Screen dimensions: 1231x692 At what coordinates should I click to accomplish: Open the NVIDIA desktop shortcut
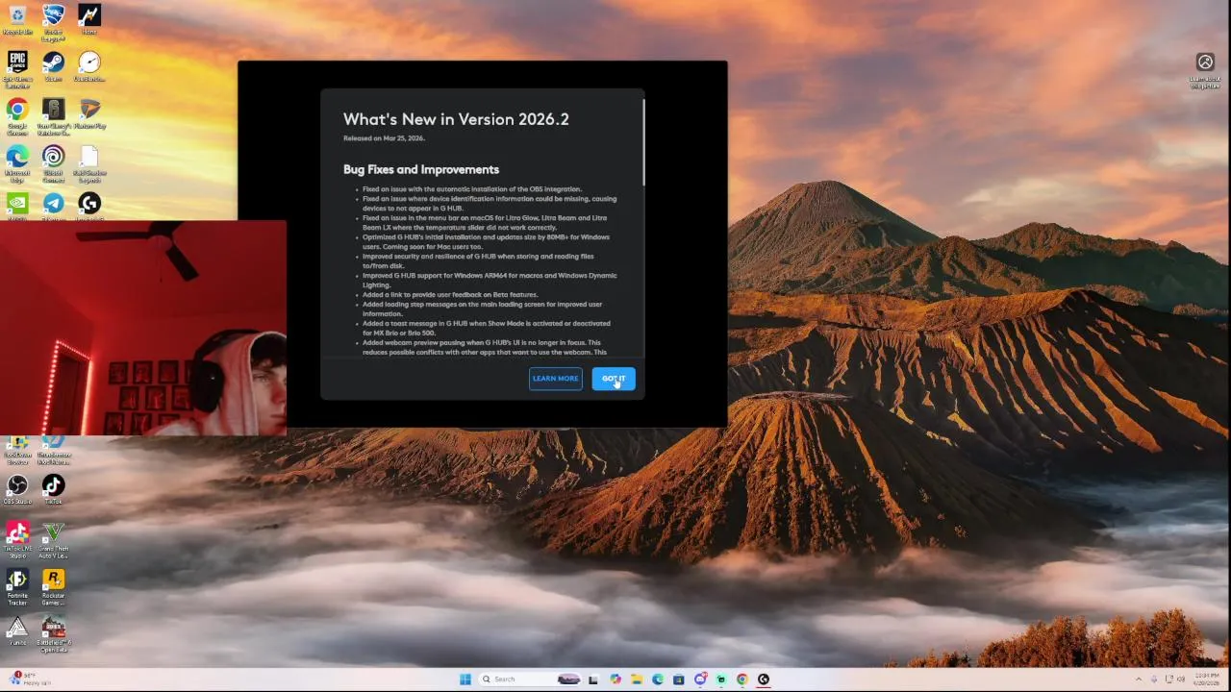click(17, 206)
